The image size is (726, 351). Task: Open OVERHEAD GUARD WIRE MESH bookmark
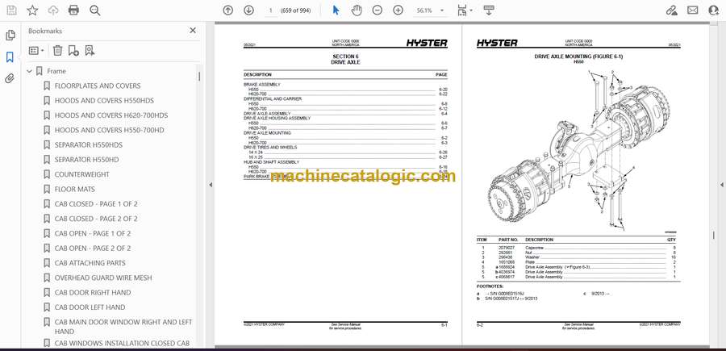103,278
